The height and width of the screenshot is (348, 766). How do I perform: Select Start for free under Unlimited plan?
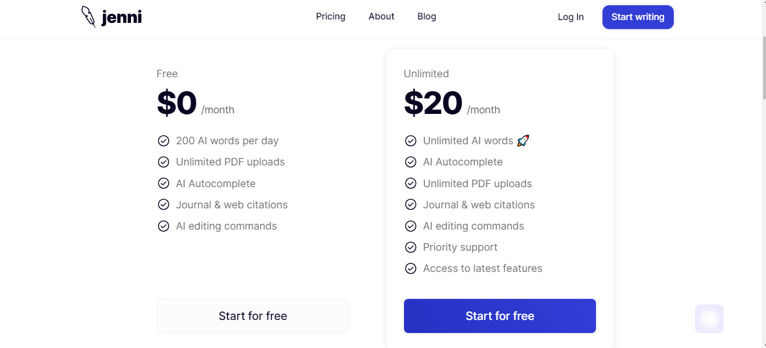pyautogui.click(x=500, y=316)
